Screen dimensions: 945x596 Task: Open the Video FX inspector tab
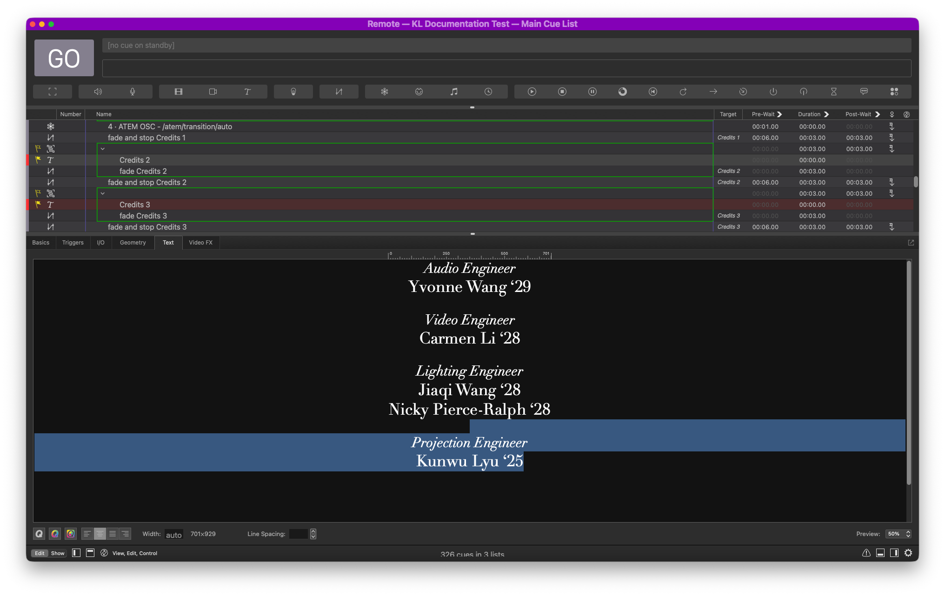(201, 243)
